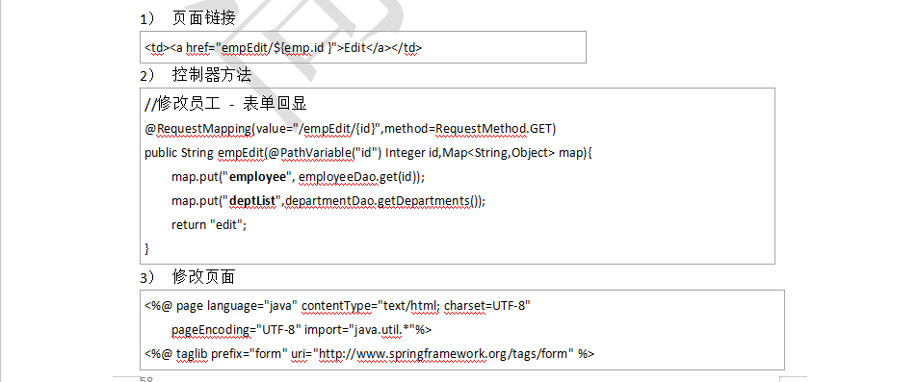
Task: Click the return "edit" statement
Action: pyautogui.click(x=209, y=224)
